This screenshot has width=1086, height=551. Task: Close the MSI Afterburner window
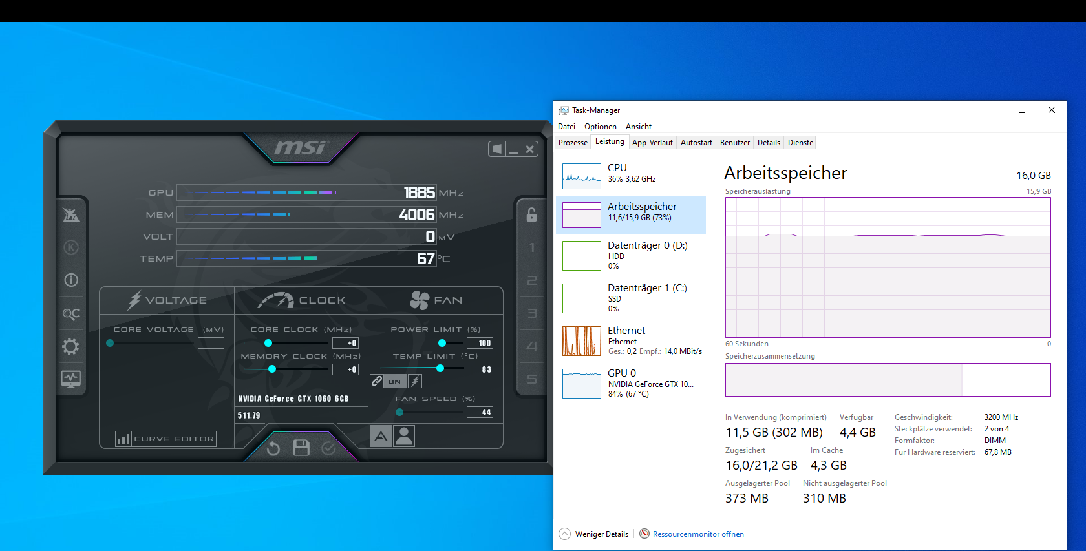point(530,149)
